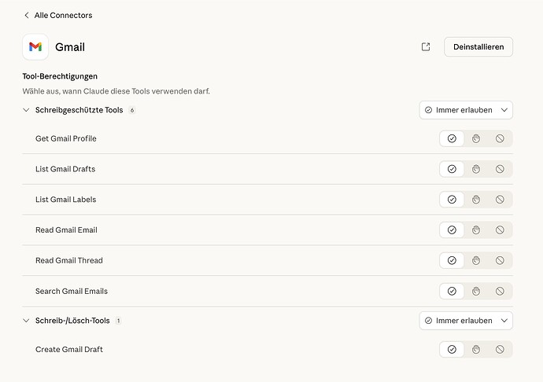
Task: Click the Search Gmail Emails row label
Action: 72,292
